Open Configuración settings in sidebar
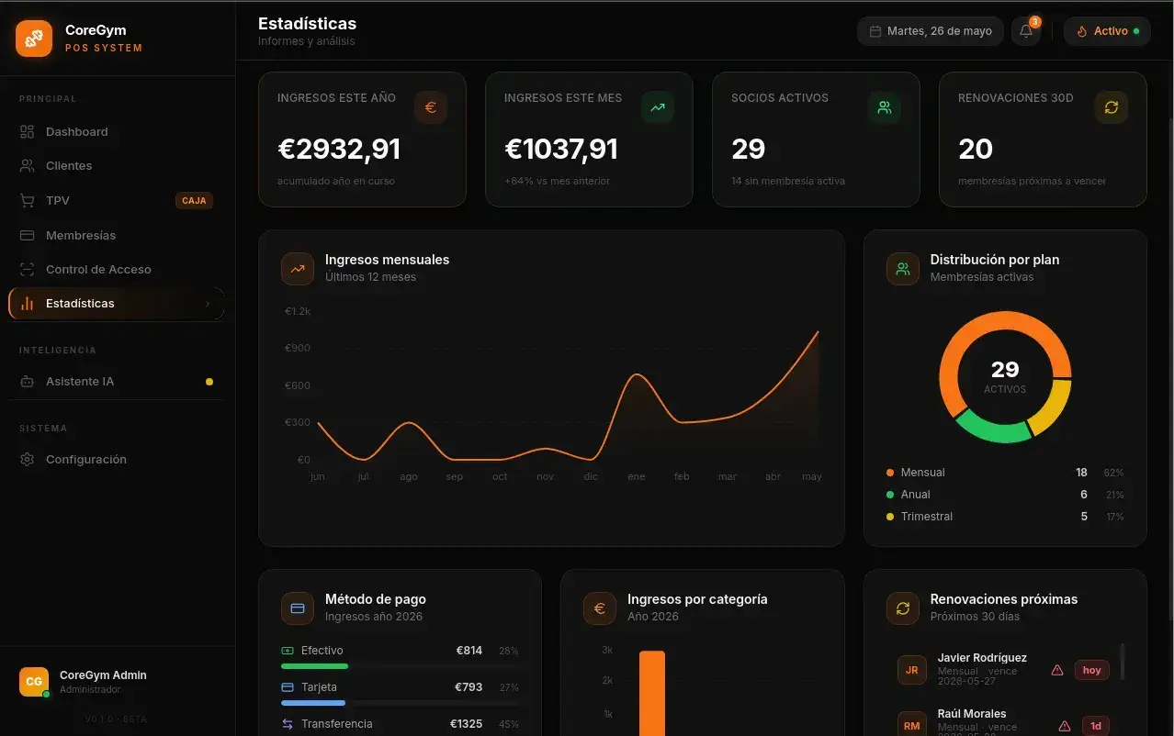 coord(116,459)
